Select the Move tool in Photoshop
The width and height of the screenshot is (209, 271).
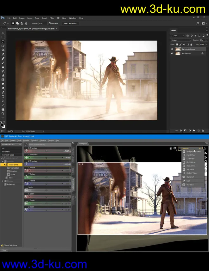click(3, 33)
